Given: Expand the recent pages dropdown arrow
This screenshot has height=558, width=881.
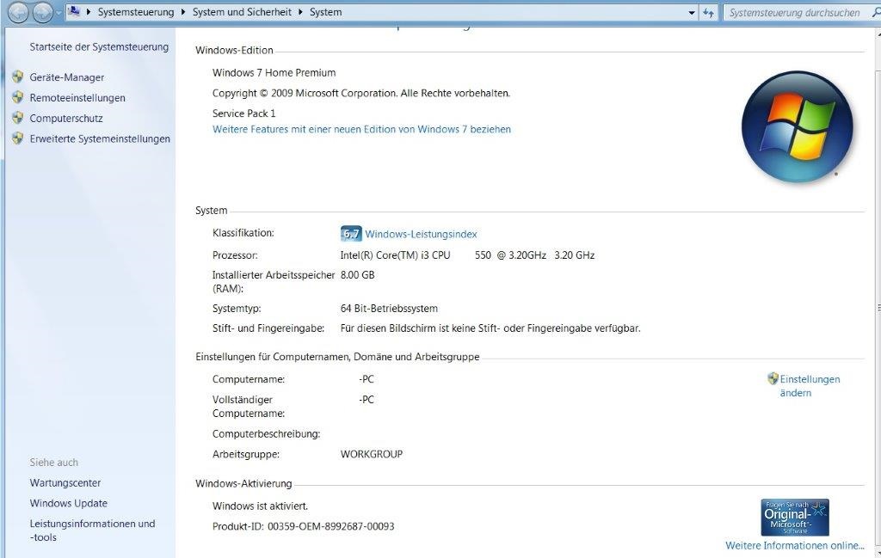Looking at the screenshot, I should (x=59, y=13).
